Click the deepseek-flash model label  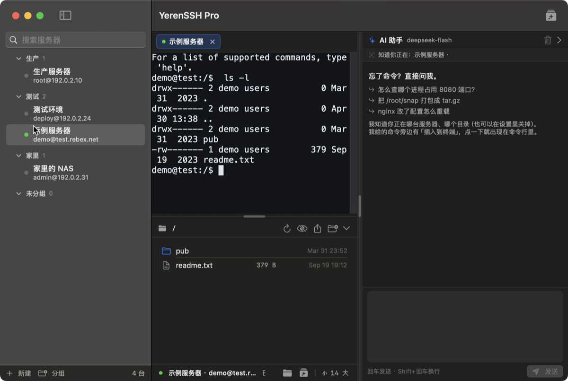pyautogui.click(x=429, y=40)
